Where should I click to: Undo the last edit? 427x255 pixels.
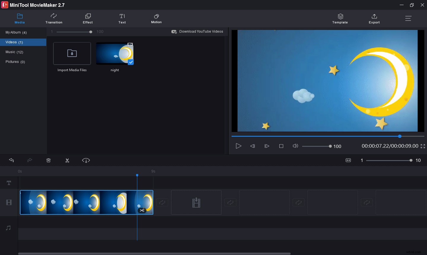tap(11, 160)
